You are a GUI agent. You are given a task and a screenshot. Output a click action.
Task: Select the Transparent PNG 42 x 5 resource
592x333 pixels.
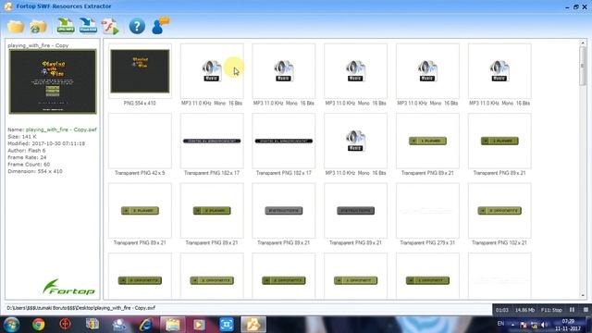140,141
